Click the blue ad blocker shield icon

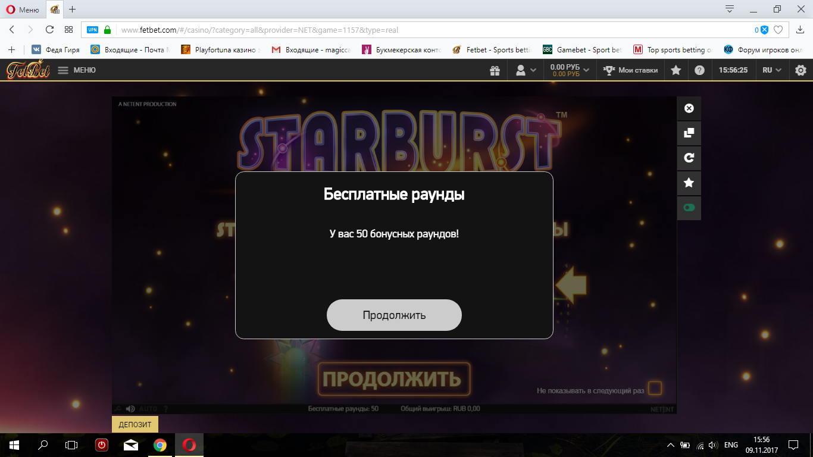(764, 30)
